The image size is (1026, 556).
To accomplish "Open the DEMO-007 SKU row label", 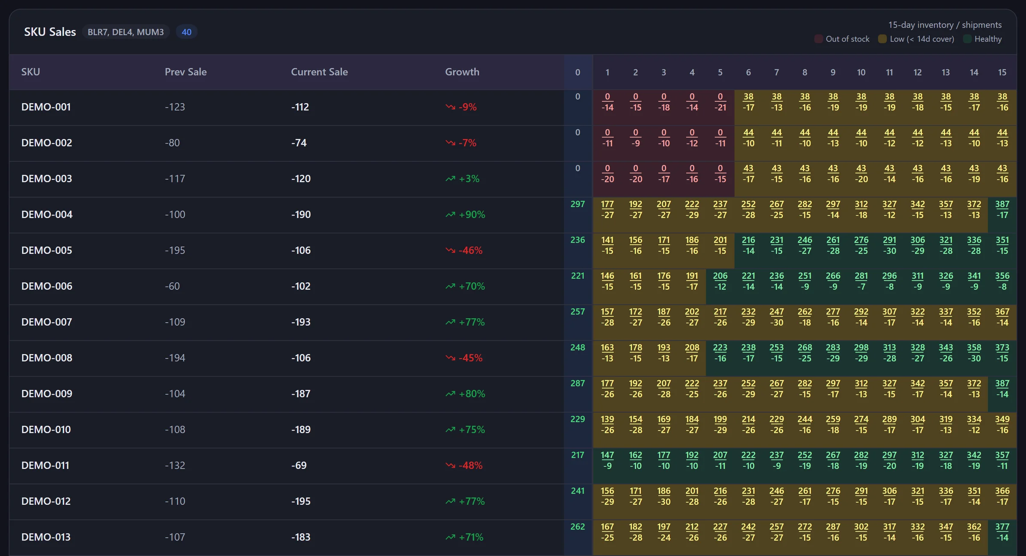I will point(47,322).
